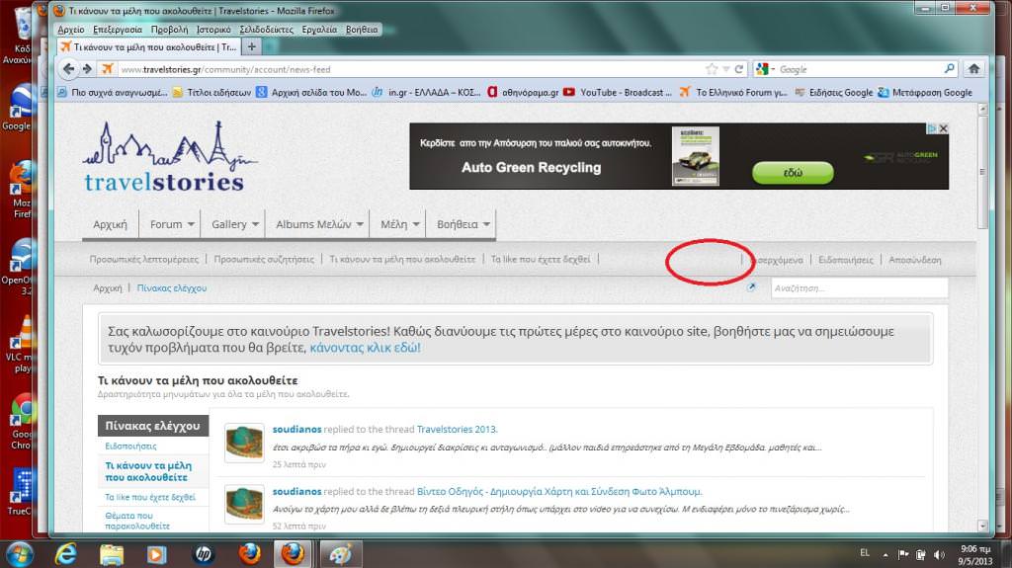Click the small popup icon beside search box
The image size is (1012, 568).
[x=751, y=287]
